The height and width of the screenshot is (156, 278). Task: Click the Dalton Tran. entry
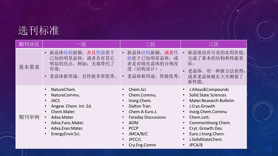point(140,106)
